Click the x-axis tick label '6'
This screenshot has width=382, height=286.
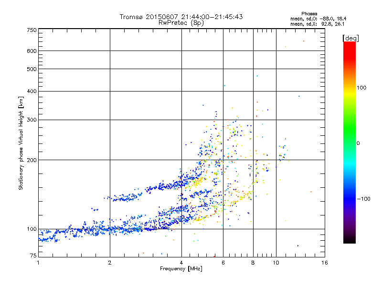[x=223, y=263]
